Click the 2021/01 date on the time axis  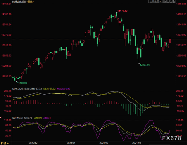point(71,143)
